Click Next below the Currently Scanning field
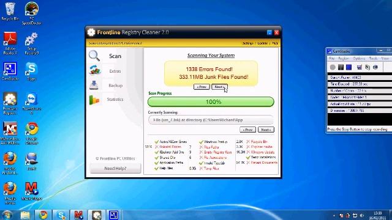Viewport: 392px width, 220px height. click(266, 130)
